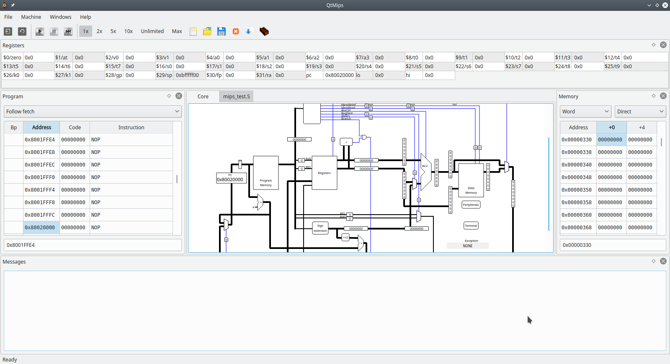Image resolution: width=670 pixels, height=364 pixels.
Task: Set simulation speed to 1x
Action: click(85, 31)
